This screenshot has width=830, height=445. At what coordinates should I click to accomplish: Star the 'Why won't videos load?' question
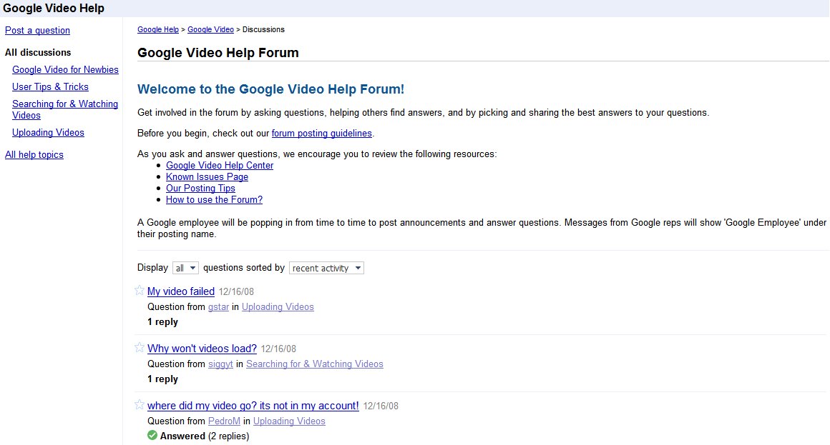pos(140,347)
